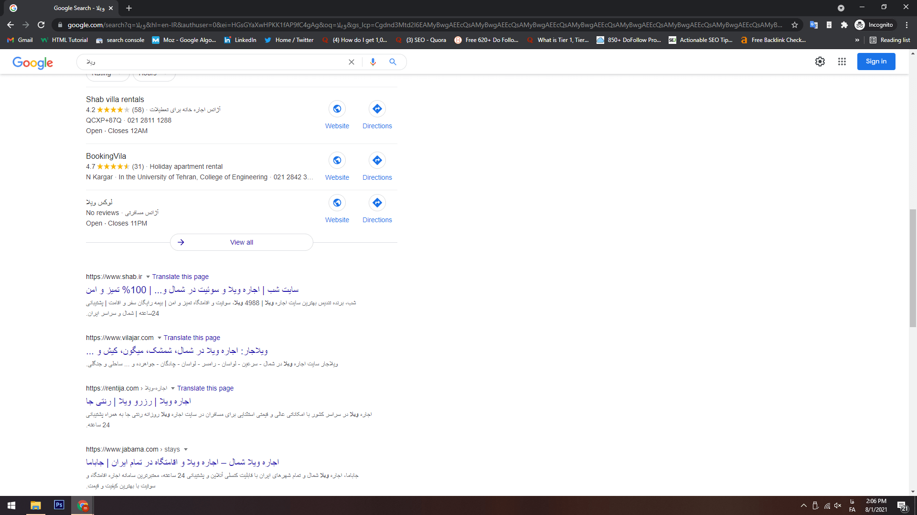Open the Windows Start menu
The image size is (917, 515).
pos(11,505)
